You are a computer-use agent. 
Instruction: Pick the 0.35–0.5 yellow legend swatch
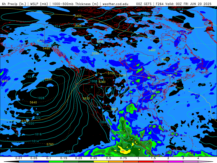point(101,162)
